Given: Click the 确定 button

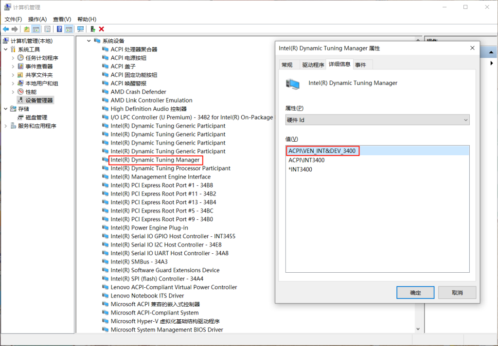Looking at the screenshot, I should pos(415,293).
